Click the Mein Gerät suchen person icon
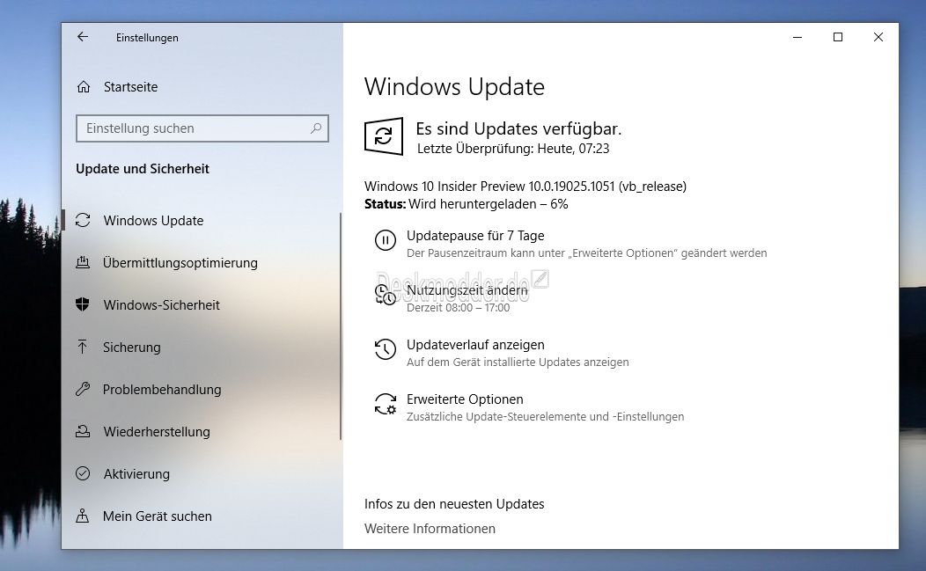The image size is (926, 571). (x=83, y=516)
